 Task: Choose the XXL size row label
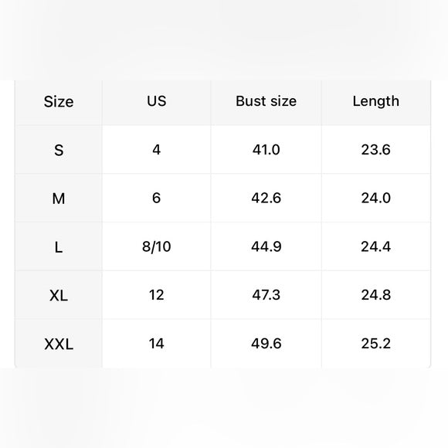coord(59,344)
